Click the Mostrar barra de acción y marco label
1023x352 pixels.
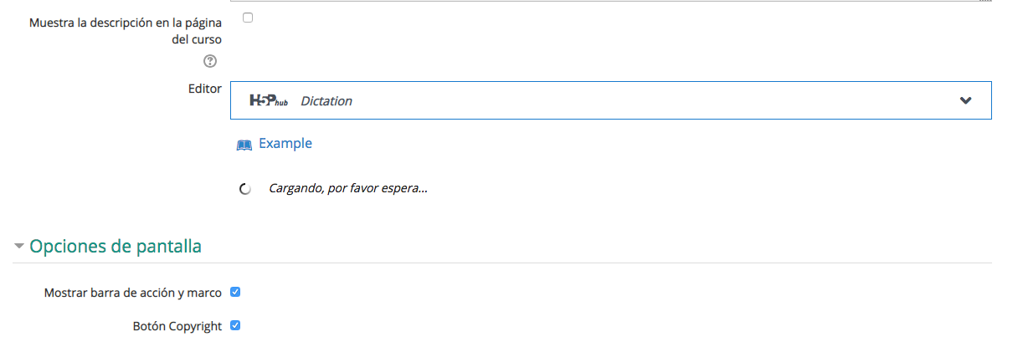(133, 293)
